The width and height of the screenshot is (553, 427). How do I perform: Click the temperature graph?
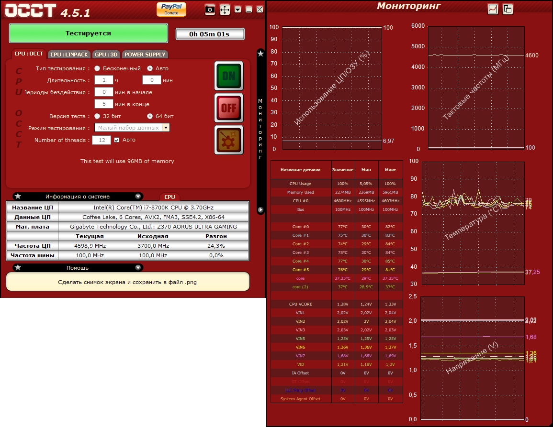tap(474, 223)
